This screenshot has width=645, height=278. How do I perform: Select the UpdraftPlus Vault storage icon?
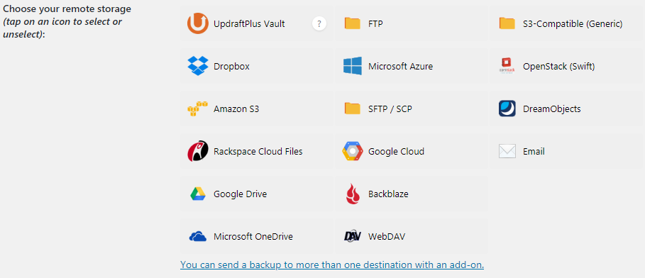click(x=198, y=23)
